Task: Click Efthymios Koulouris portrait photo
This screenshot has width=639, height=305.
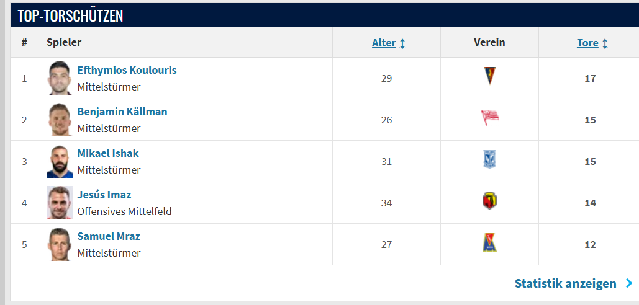Action: 60,78
